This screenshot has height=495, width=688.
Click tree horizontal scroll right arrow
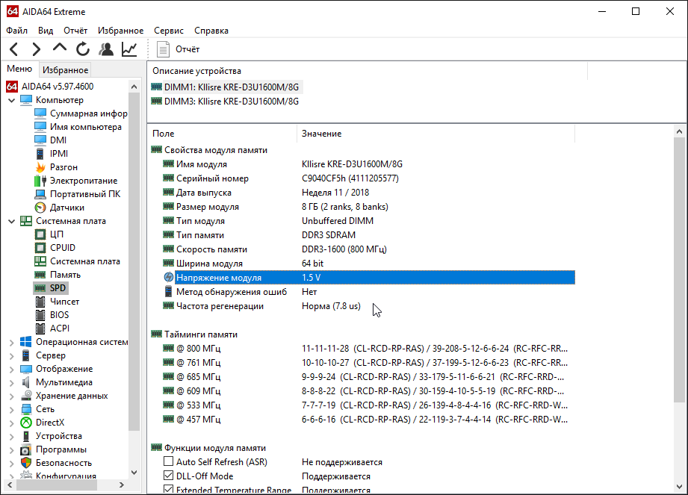tap(122, 485)
